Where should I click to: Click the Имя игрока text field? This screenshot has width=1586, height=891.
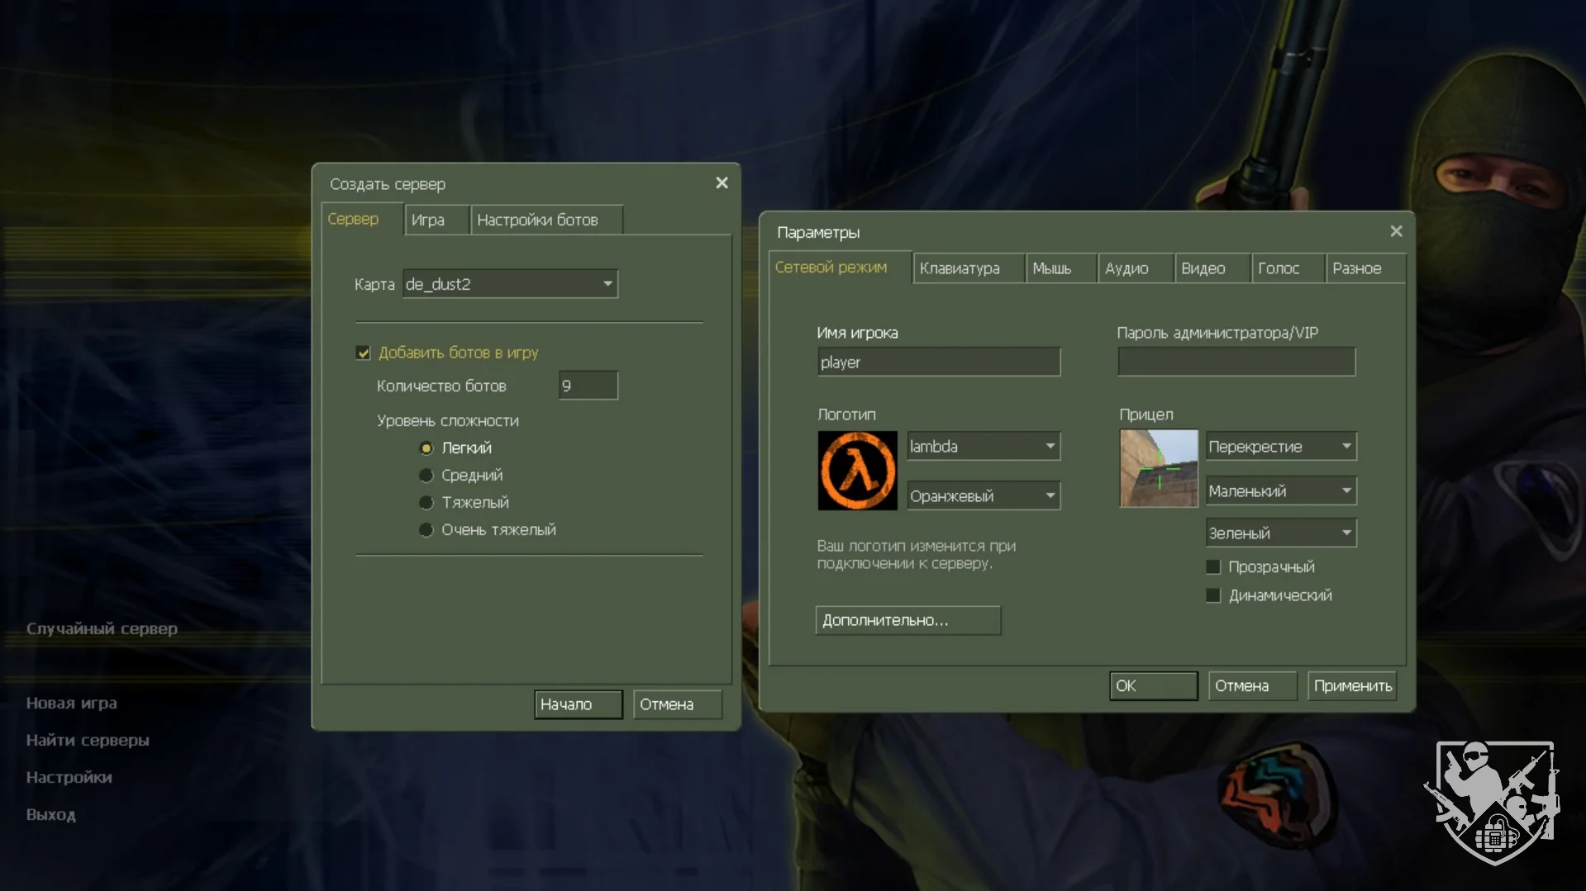(938, 363)
